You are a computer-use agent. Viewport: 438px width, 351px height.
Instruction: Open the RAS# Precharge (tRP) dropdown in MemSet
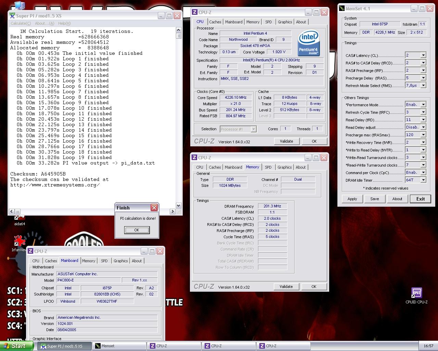coord(423,70)
